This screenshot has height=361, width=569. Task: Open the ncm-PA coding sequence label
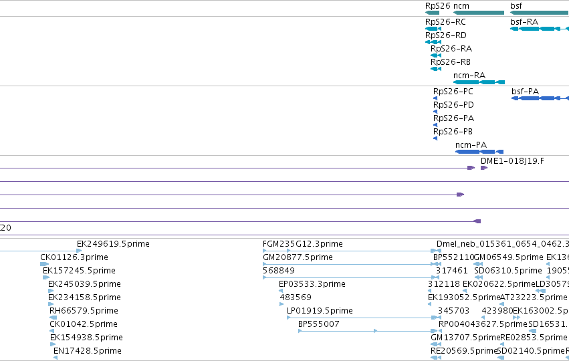(x=471, y=145)
